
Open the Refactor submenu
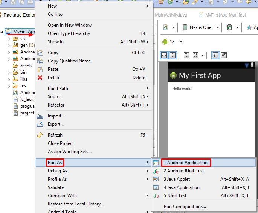pyautogui.click(x=93, y=105)
